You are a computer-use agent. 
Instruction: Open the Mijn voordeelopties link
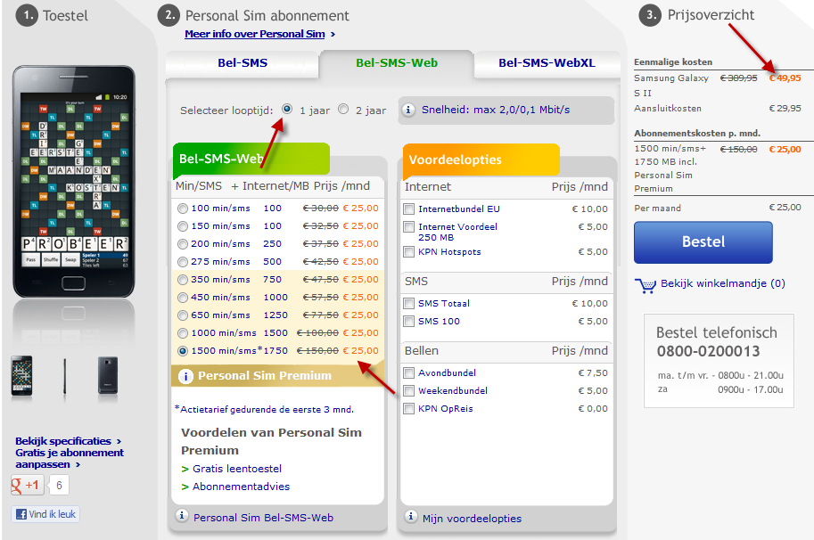[x=472, y=519]
